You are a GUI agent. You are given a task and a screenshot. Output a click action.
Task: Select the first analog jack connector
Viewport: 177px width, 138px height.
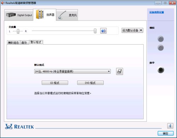(x=161, y=39)
